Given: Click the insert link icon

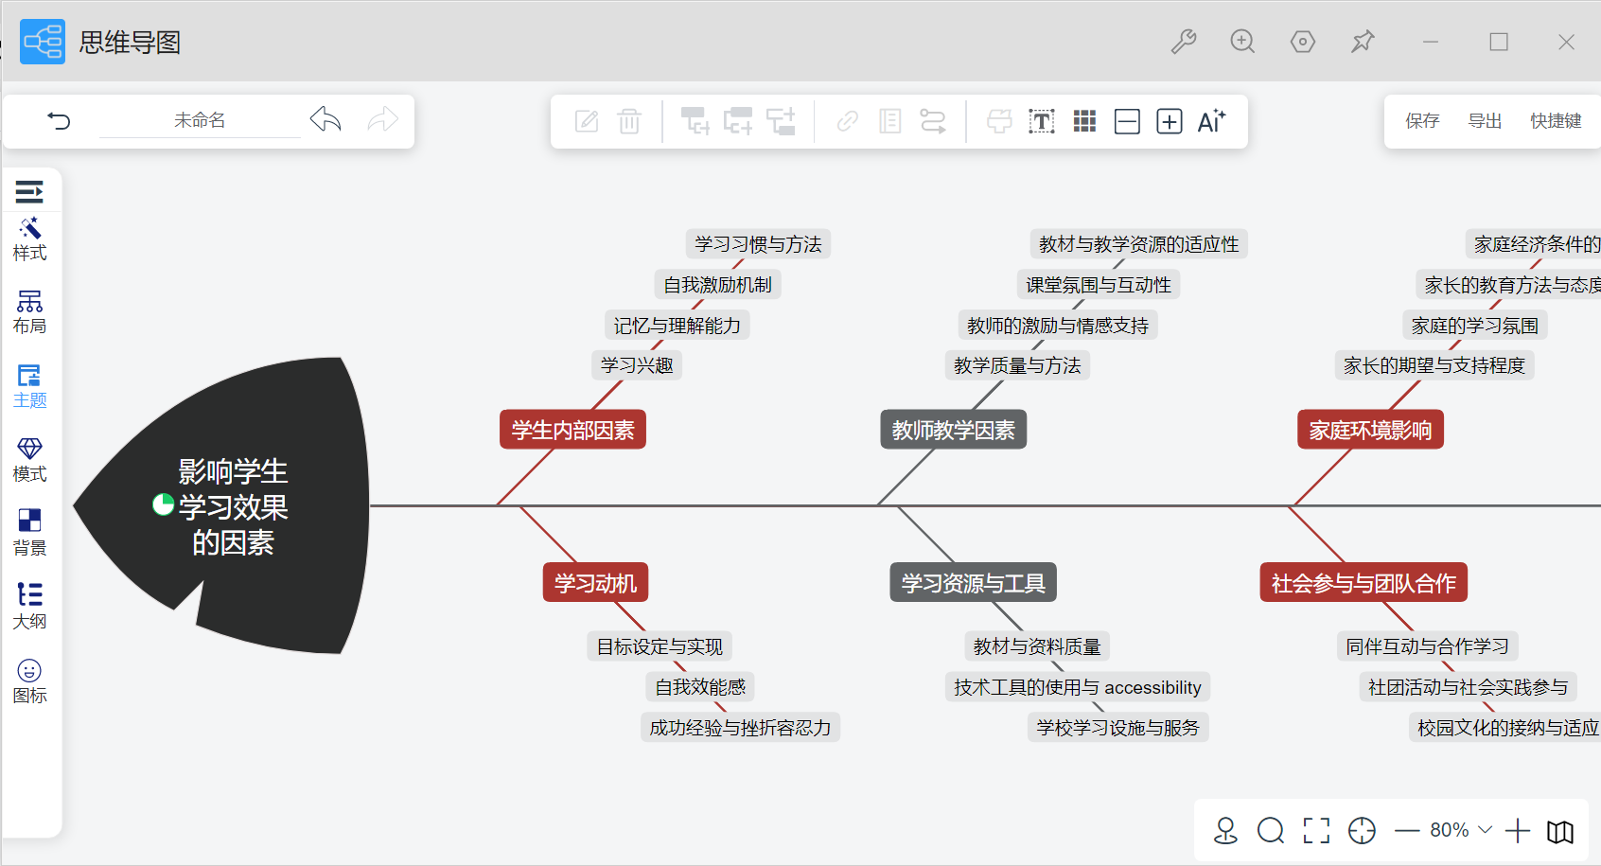Looking at the screenshot, I should coord(848,121).
